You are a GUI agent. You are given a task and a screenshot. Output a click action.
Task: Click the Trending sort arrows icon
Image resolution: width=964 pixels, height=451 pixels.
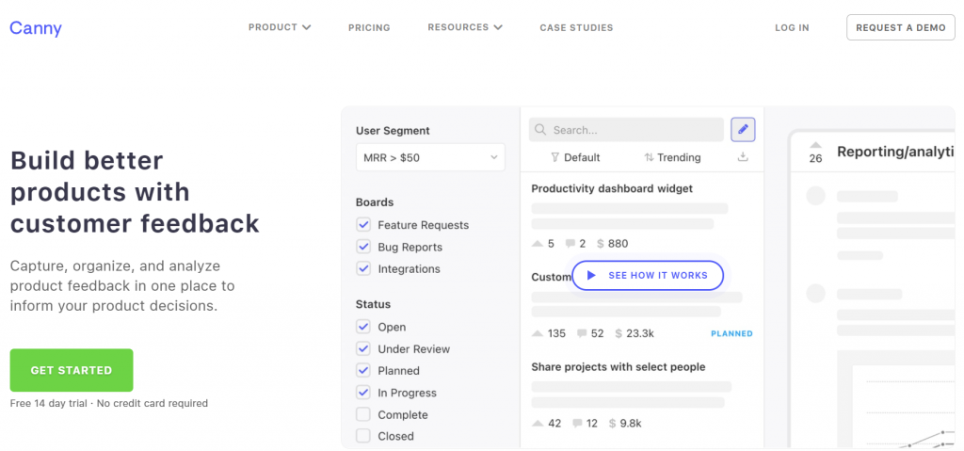coord(649,157)
